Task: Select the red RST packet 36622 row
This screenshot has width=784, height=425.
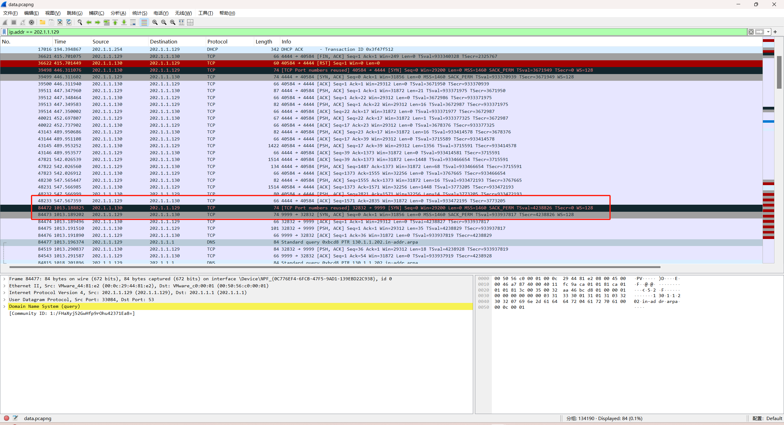Action: click(x=306, y=63)
